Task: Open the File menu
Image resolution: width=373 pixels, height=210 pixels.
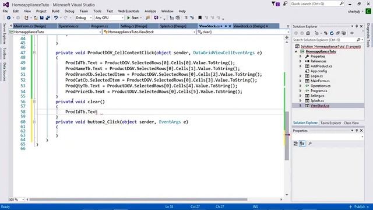Action: pos(5,11)
